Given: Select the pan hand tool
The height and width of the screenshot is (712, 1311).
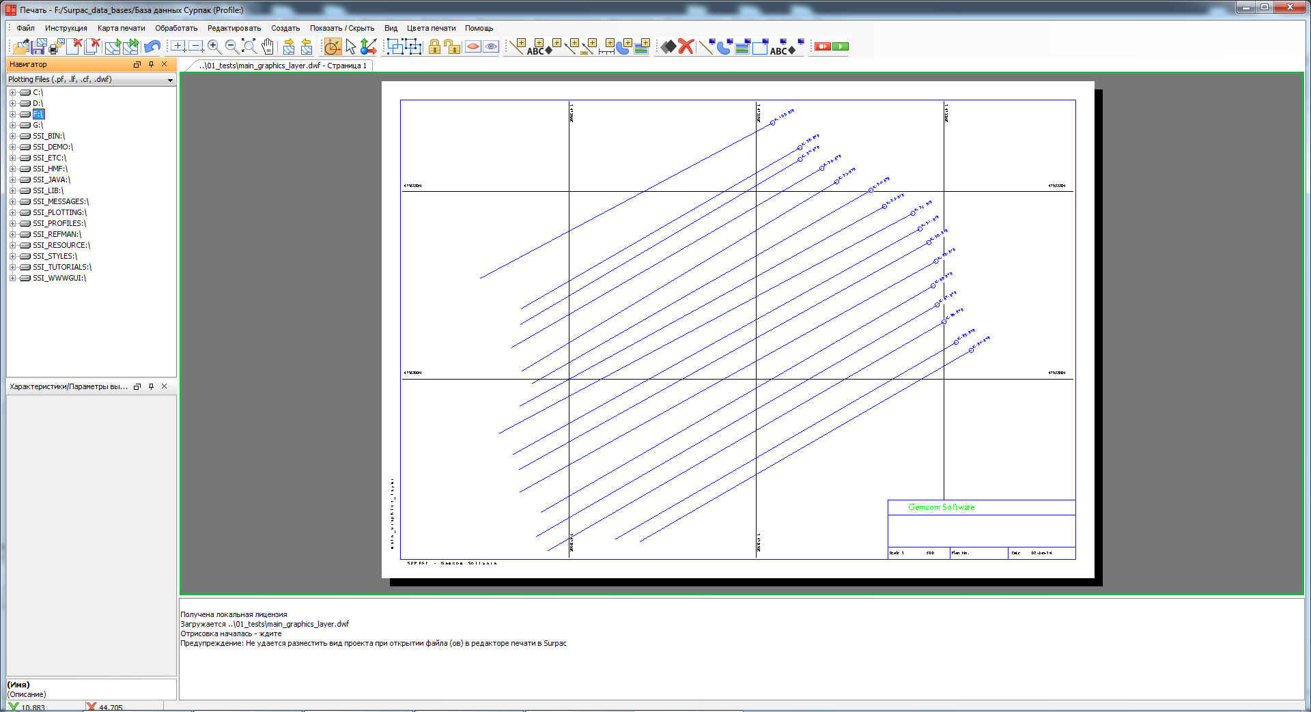Looking at the screenshot, I should (x=268, y=46).
